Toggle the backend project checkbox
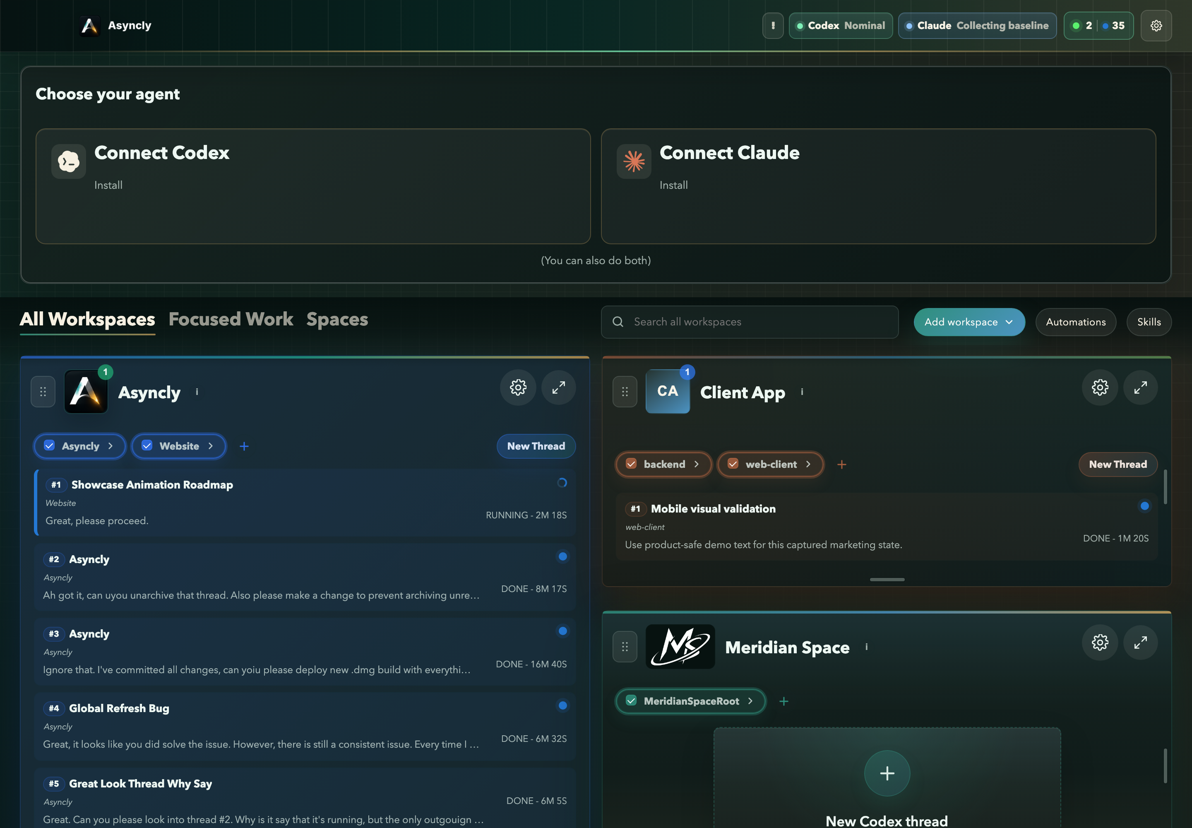Image resolution: width=1192 pixels, height=828 pixels. 631,464
